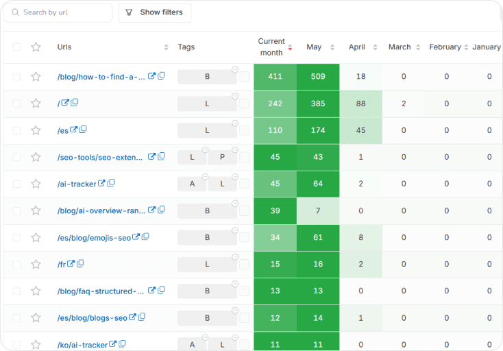Copy URL of /es/blog/emojis-seo
Screen dimensions: 503x351
tap(145, 237)
